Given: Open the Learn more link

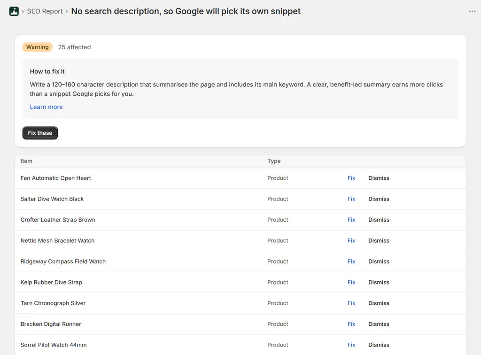Looking at the screenshot, I should point(47,107).
